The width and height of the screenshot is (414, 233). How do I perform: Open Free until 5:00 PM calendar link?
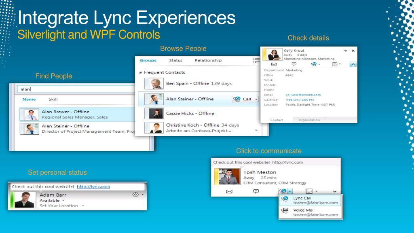[300, 100]
